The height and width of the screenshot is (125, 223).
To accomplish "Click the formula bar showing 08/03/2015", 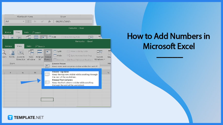I will click(73, 21).
